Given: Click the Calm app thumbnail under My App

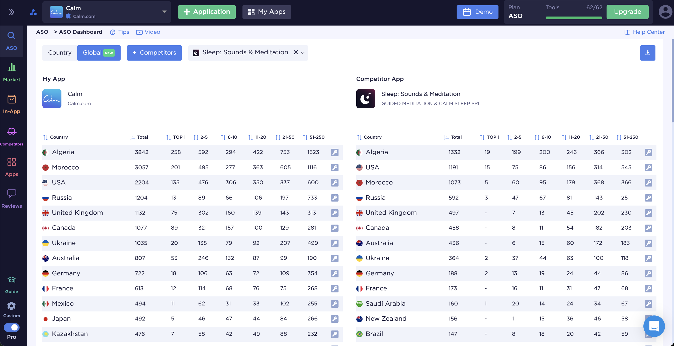Looking at the screenshot, I should [52, 99].
